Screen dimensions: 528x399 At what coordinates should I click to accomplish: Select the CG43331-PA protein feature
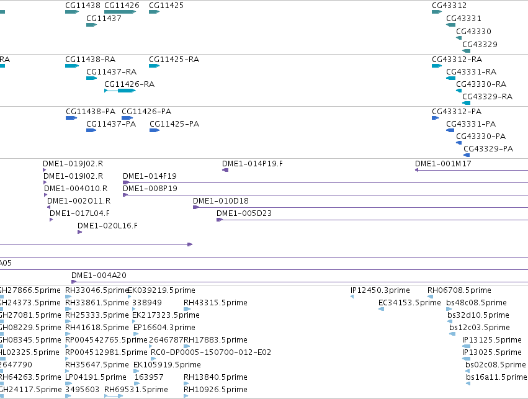(x=450, y=130)
